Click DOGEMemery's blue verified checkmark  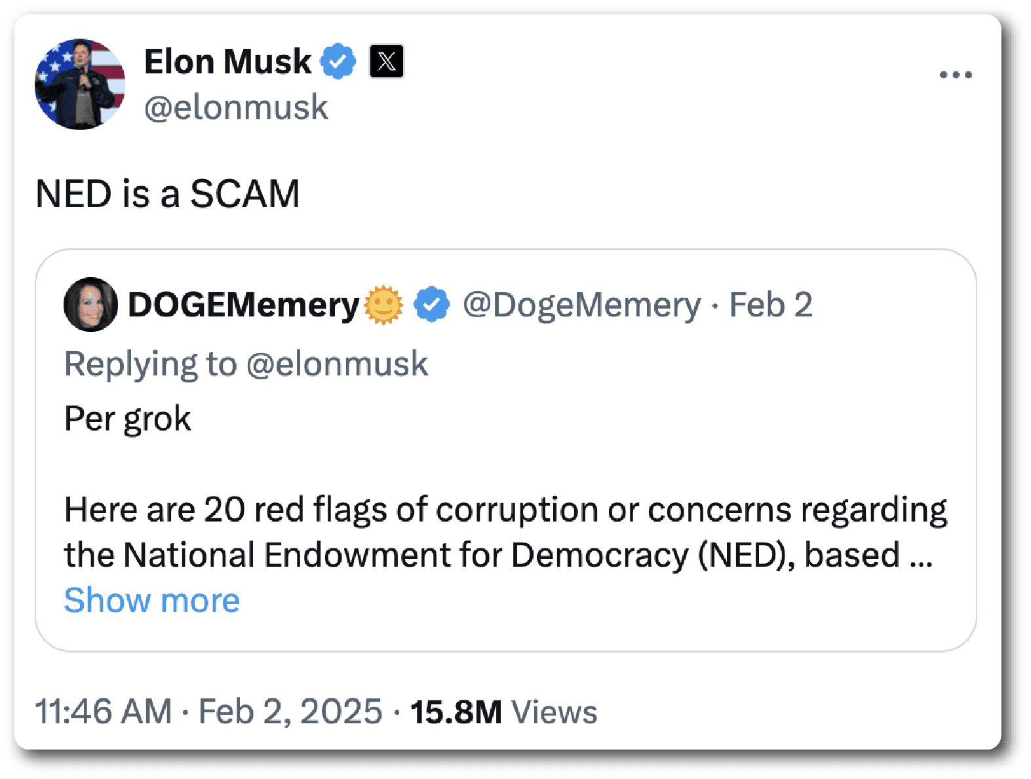point(432,305)
